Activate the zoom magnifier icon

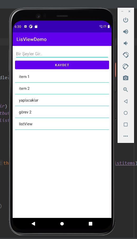pos(126,89)
